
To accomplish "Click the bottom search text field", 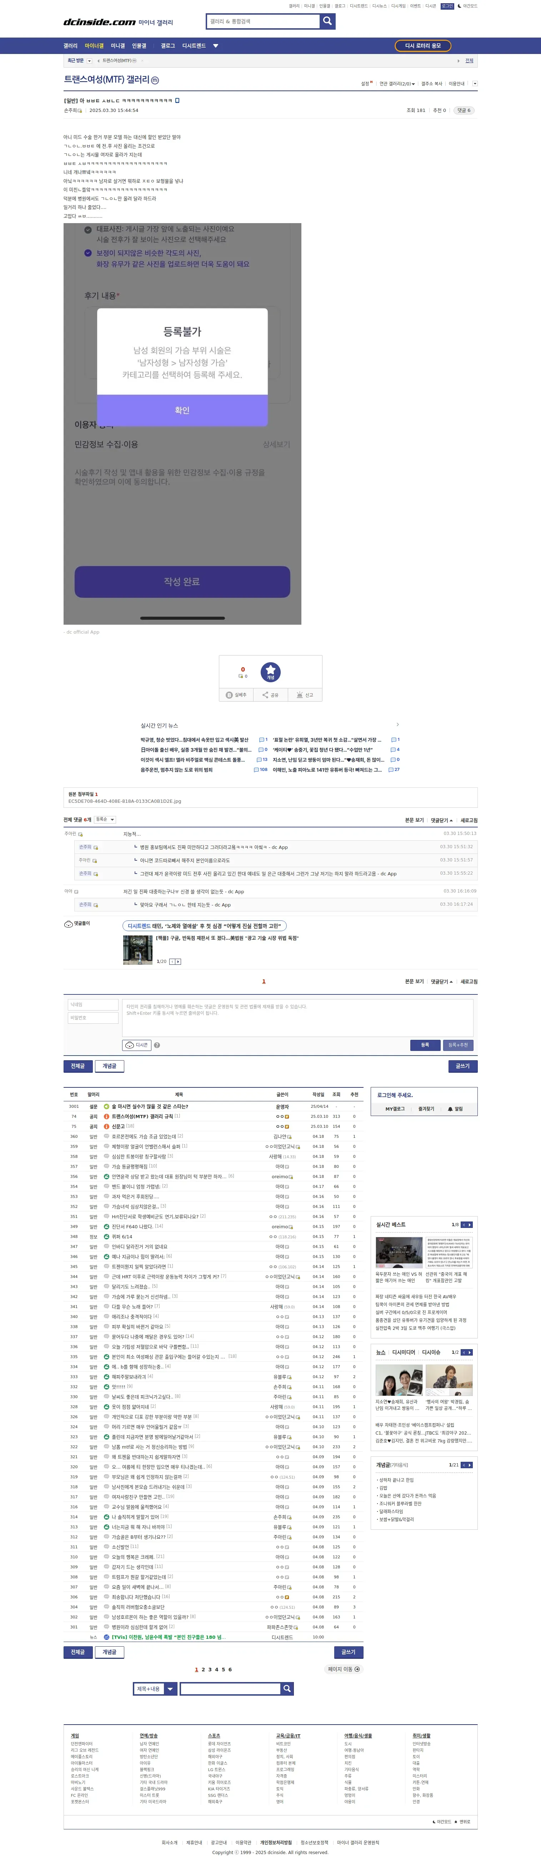I will click(x=230, y=1689).
